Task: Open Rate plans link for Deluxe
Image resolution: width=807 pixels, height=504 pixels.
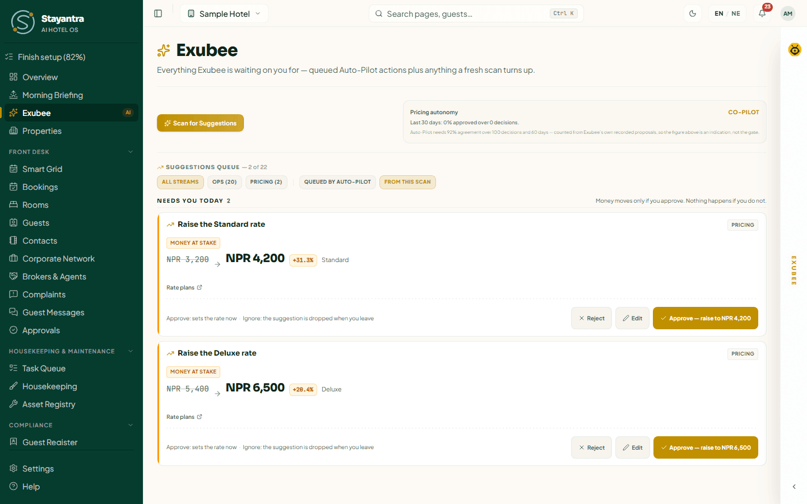Action: 184,417
